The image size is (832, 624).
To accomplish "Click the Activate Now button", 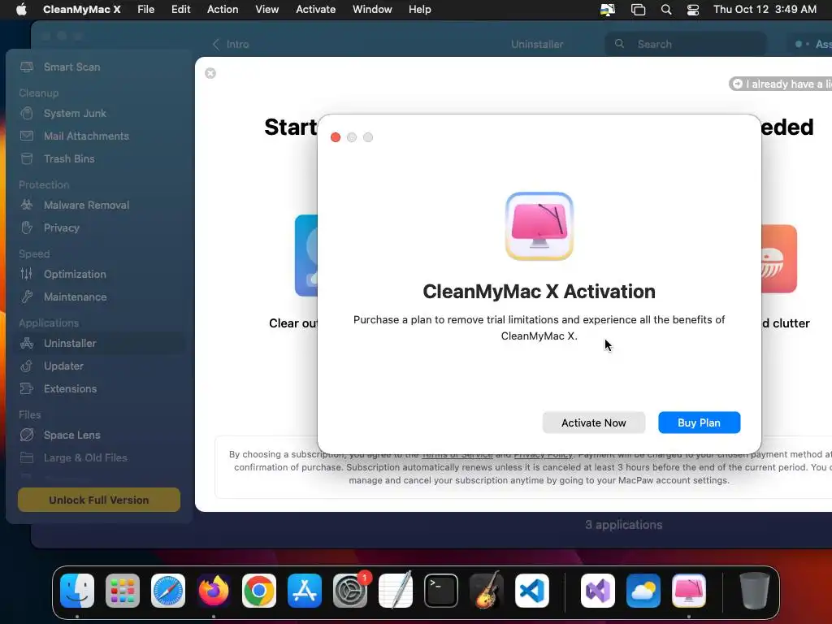I will pos(594,422).
